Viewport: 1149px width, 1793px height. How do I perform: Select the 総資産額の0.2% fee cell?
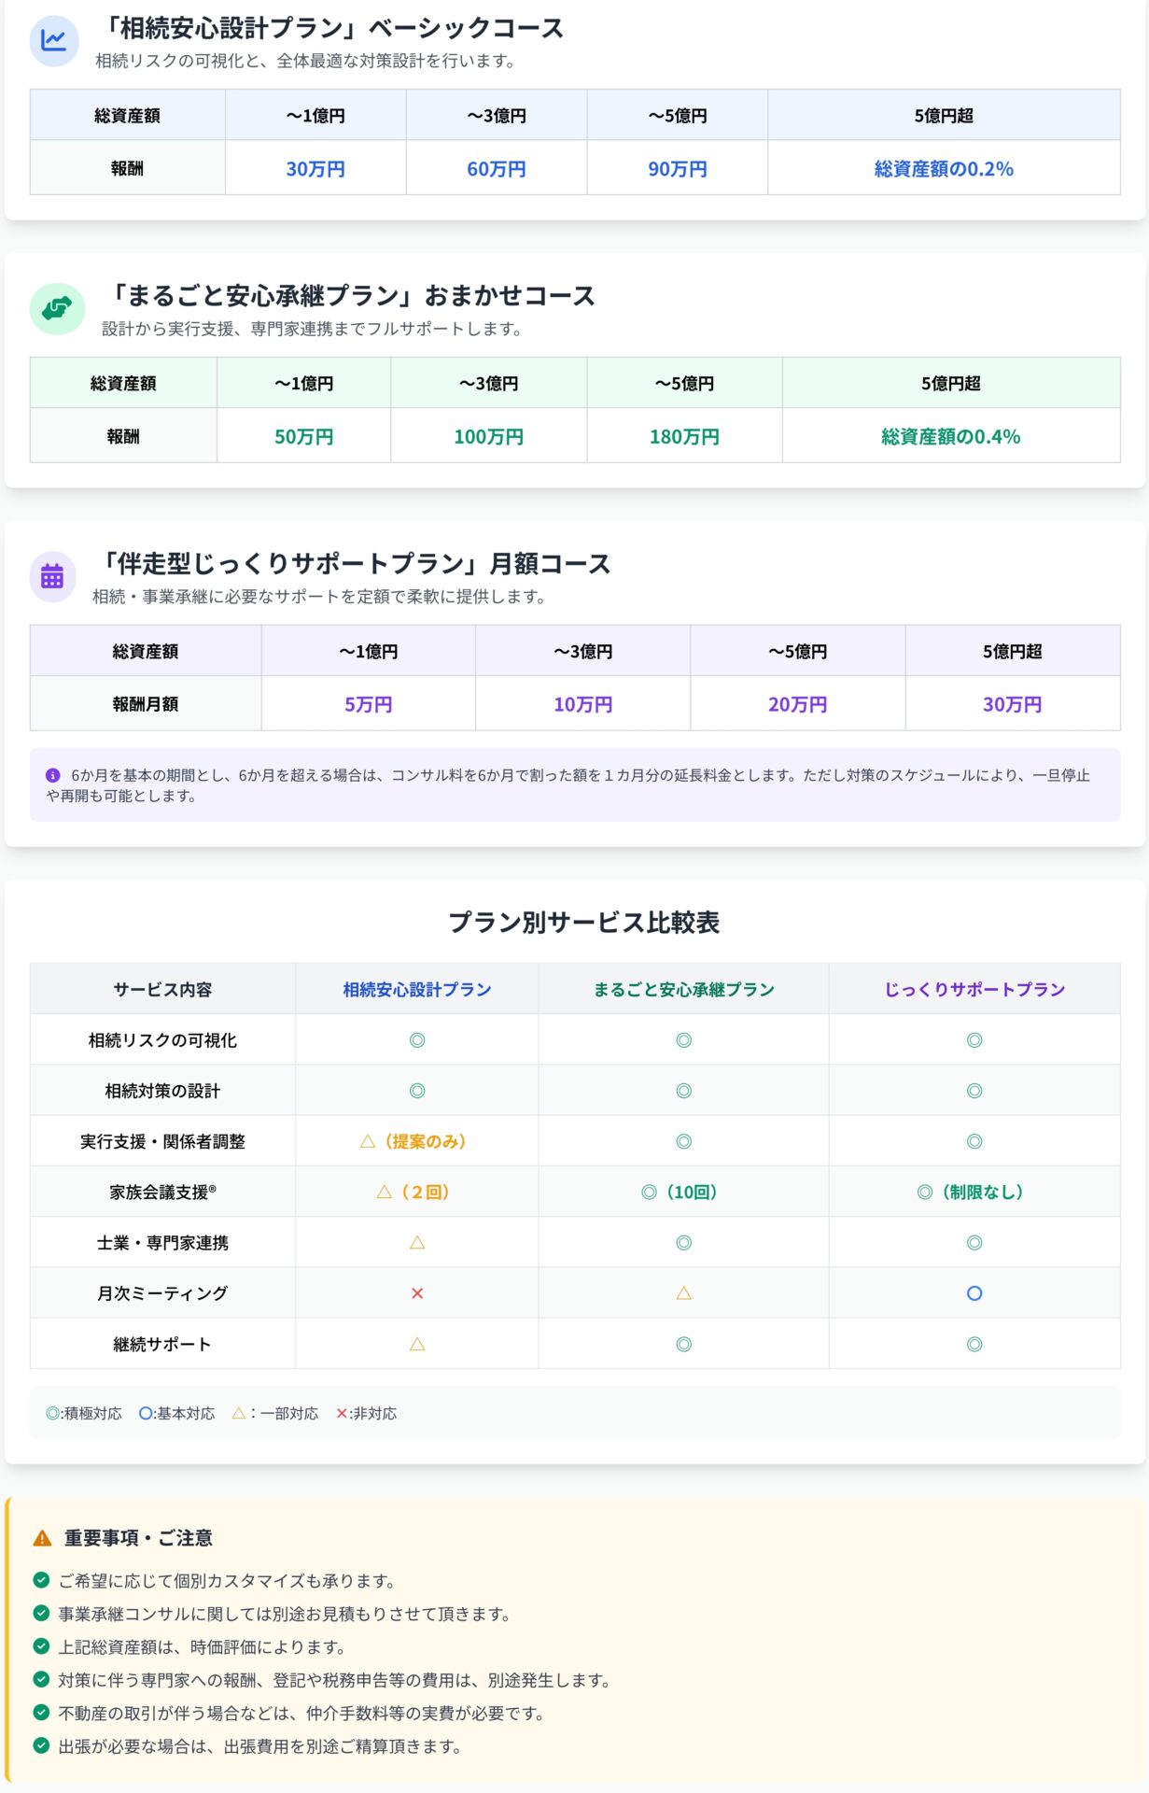(x=943, y=169)
